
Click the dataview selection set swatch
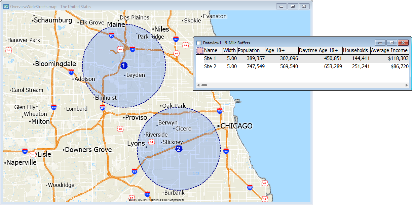199,50
